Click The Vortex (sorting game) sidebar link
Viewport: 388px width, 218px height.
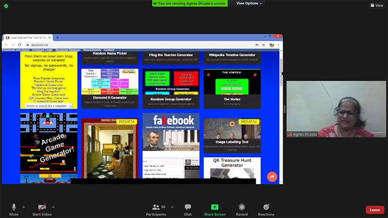coord(49,88)
